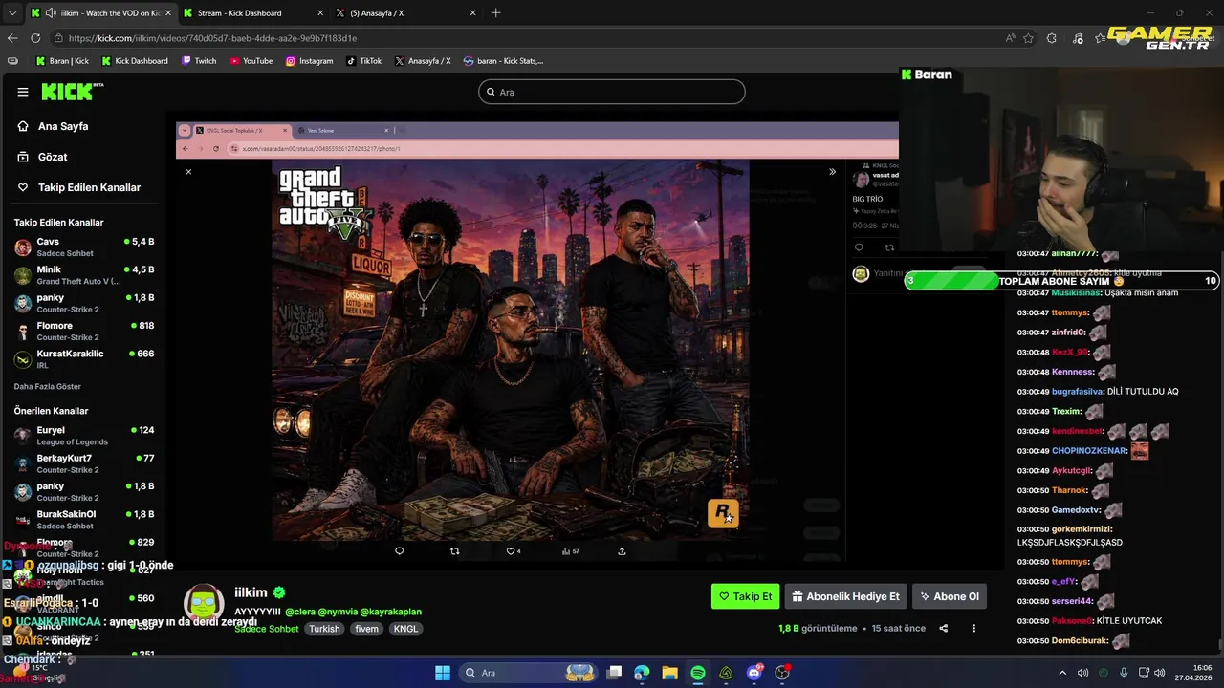Screen dimensions: 1224x688
Task: Open the Windows Start menu
Action: 443,673
